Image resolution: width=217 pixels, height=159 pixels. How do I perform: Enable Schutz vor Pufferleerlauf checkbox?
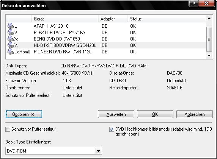pos(8,129)
